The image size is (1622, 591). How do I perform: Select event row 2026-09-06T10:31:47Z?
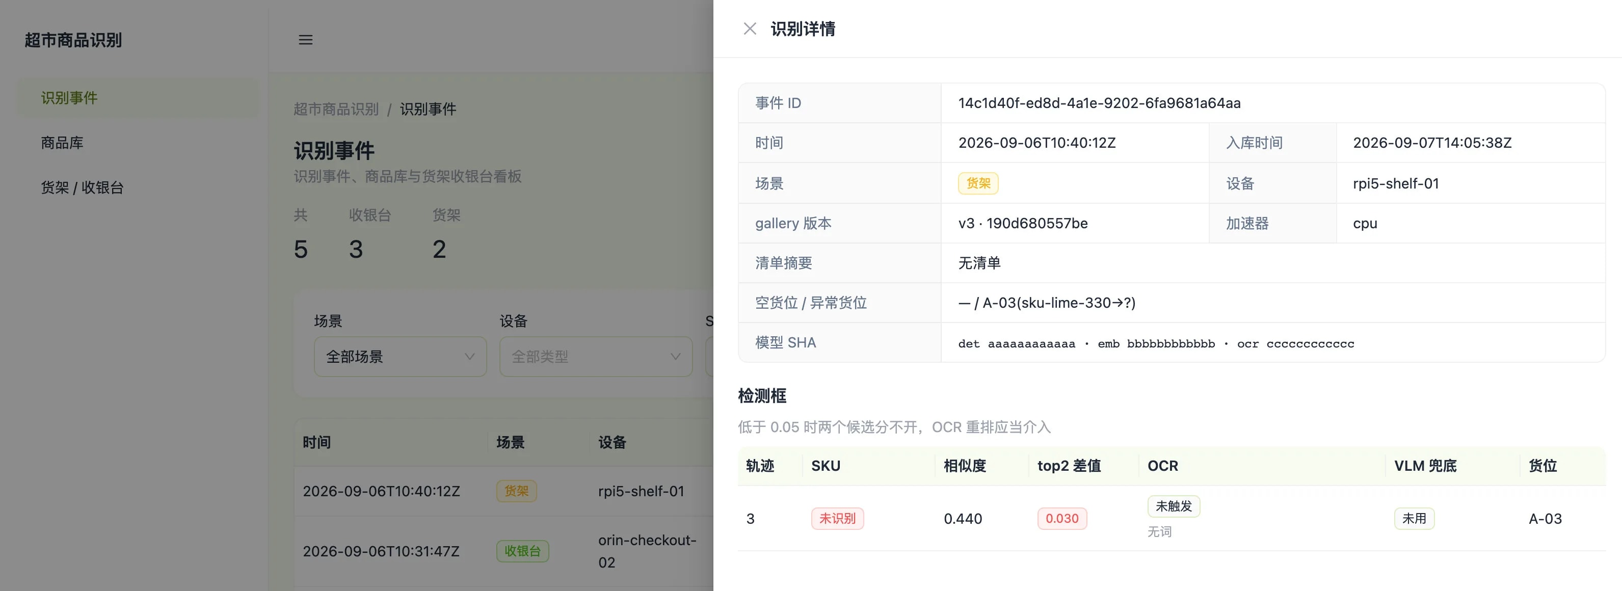[x=504, y=551]
